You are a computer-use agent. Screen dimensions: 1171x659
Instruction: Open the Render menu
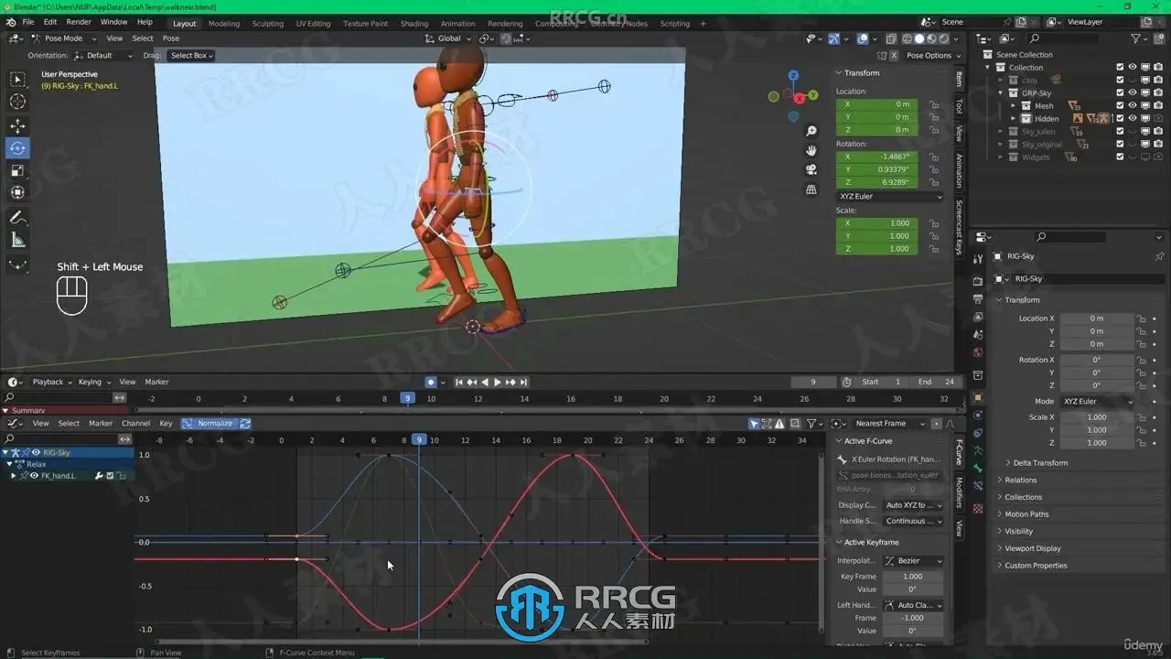tap(79, 22)
